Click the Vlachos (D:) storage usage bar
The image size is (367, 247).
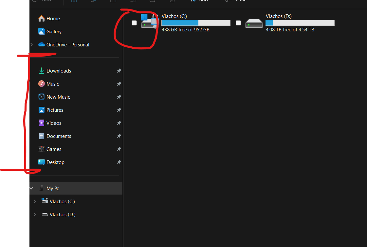[300, 23]
